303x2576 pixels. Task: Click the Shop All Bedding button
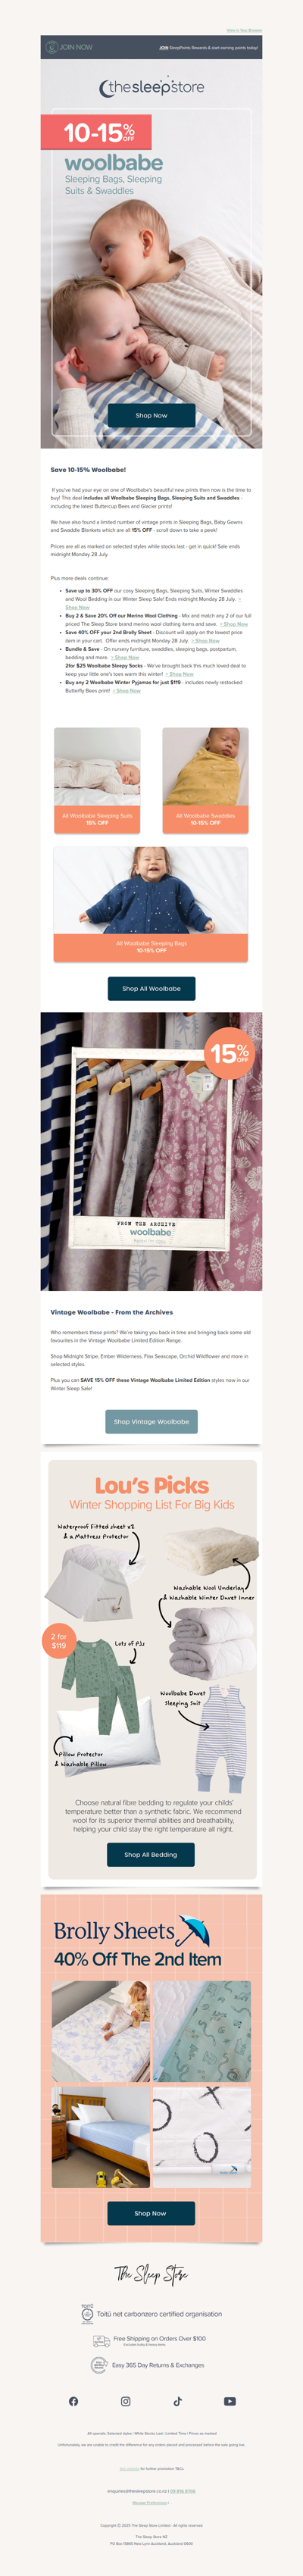click(151, 1854)
